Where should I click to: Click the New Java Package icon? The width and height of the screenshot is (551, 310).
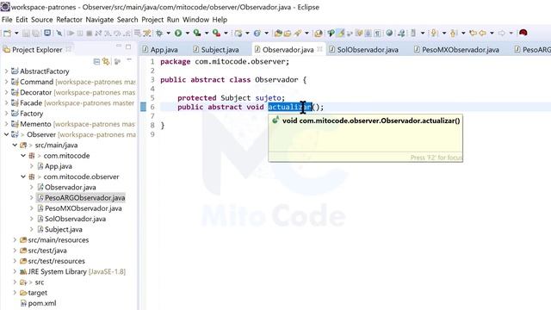point(238,33)
